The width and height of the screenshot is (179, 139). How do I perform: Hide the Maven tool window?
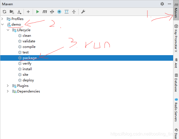click(x=169, y=4)
